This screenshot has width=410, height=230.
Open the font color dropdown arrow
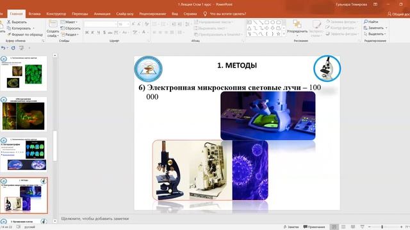[147, 33]
